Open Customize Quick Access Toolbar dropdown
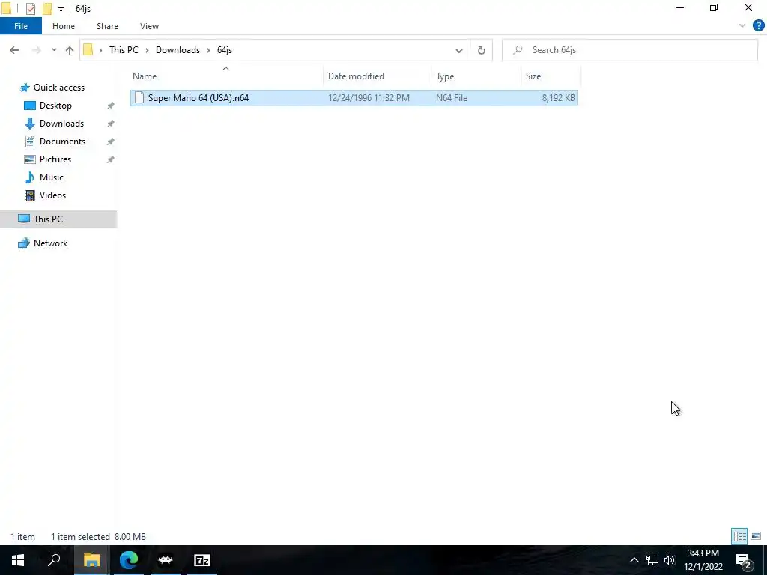767x575 pixels. [61, 9]
